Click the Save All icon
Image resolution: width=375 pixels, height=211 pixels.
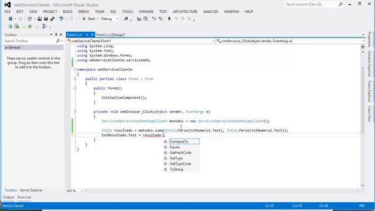pos(52,19)
